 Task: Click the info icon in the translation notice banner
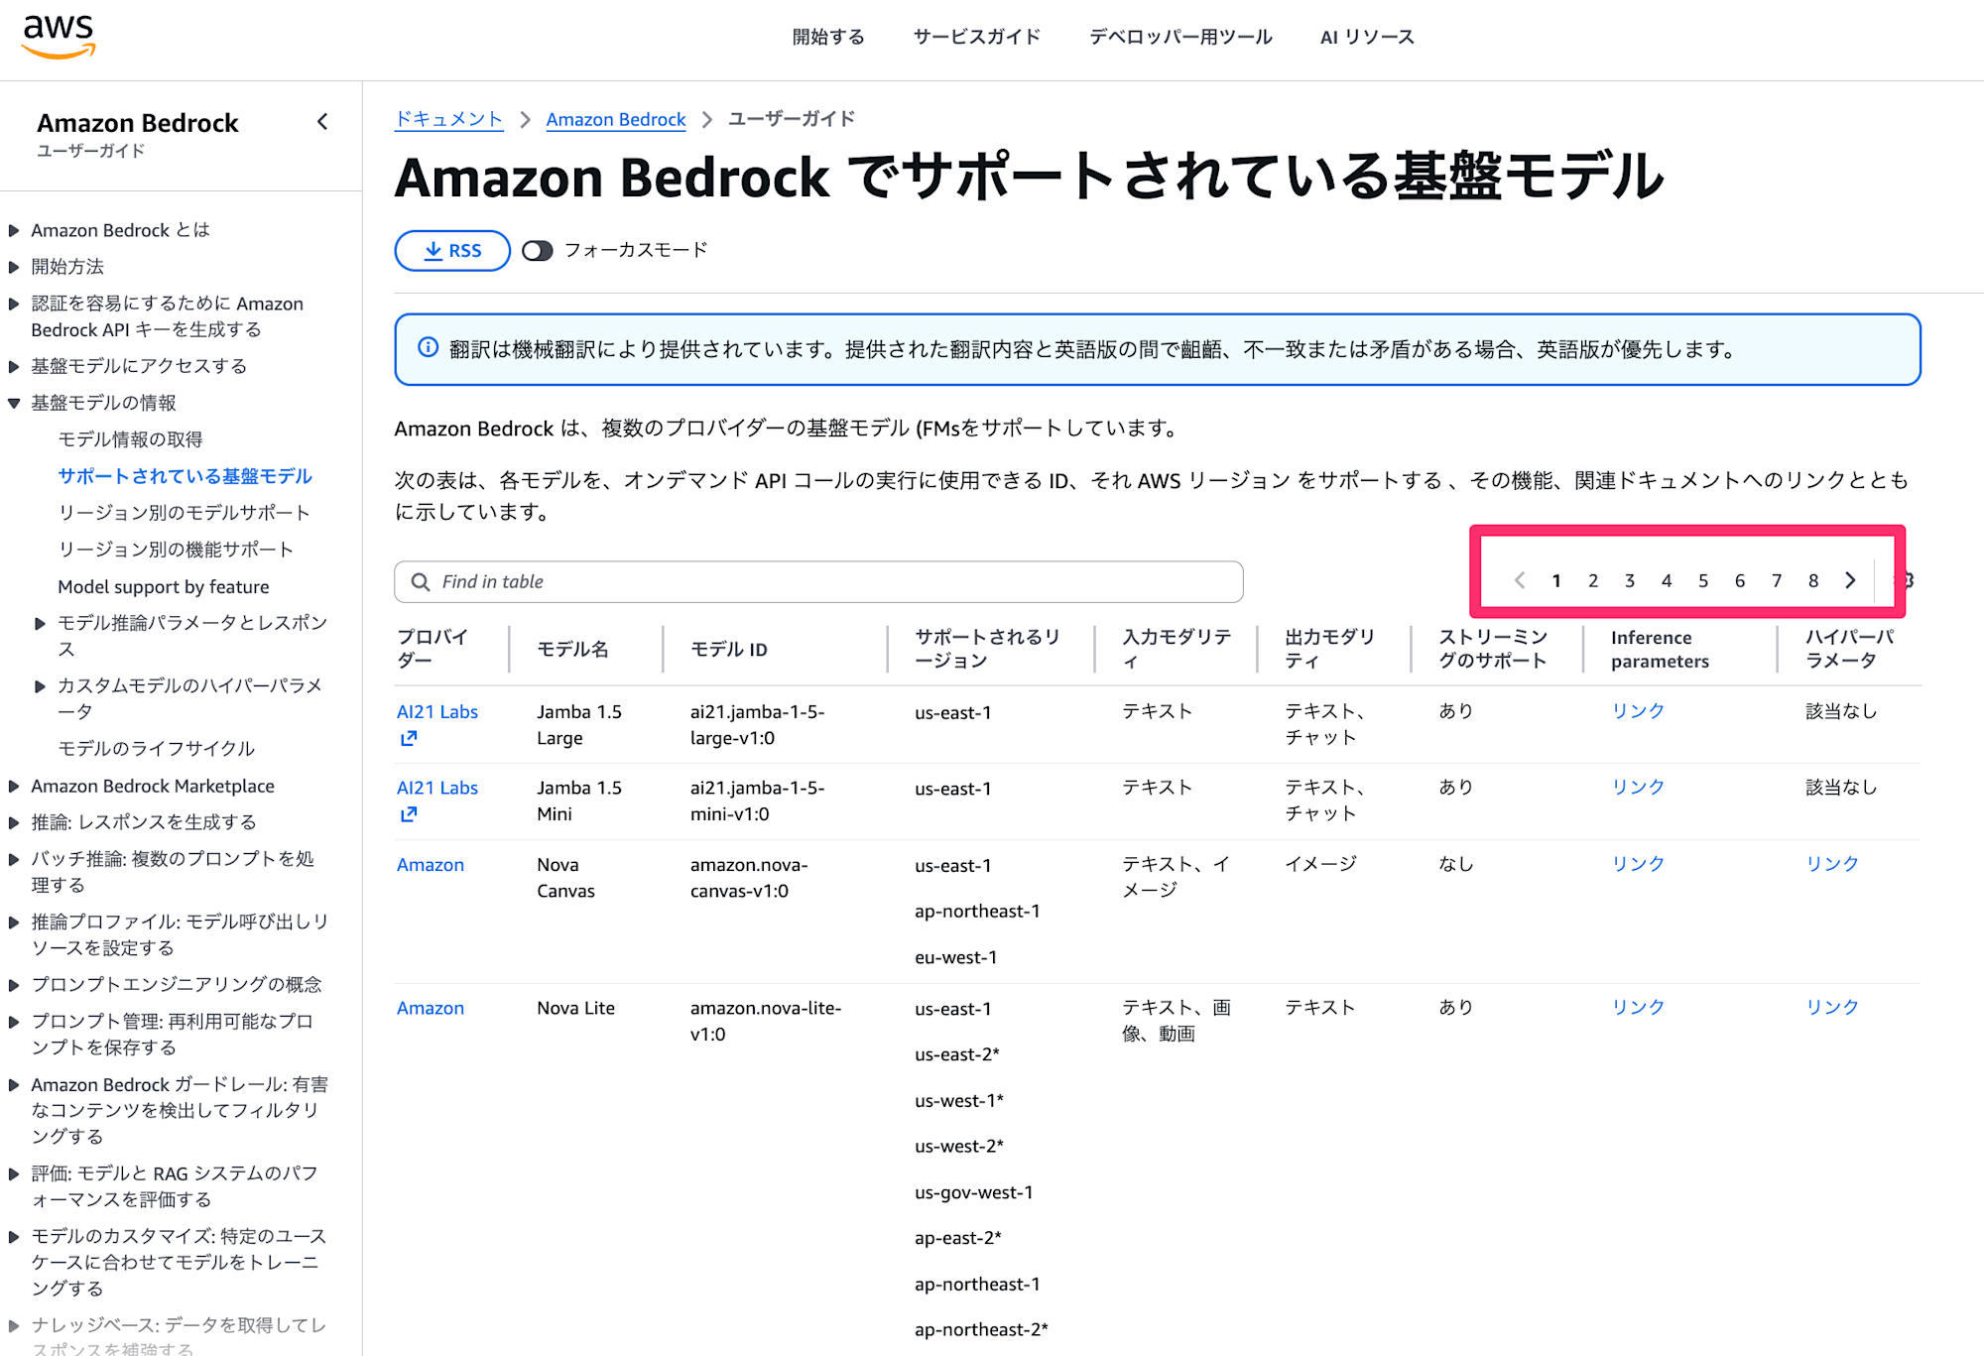pos(427,348)
